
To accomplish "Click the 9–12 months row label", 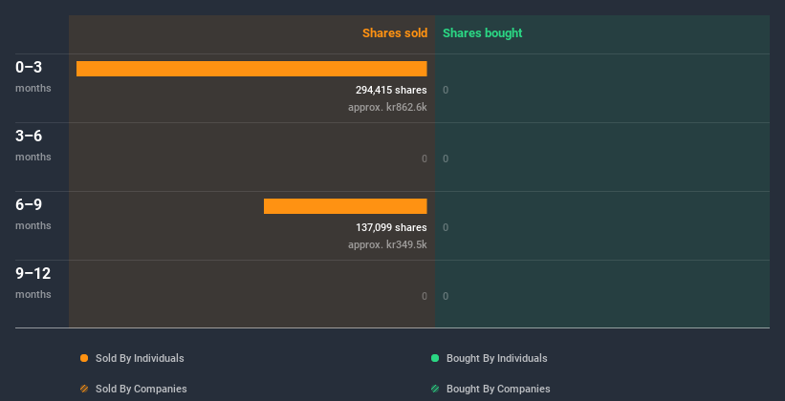I will 33,283.
